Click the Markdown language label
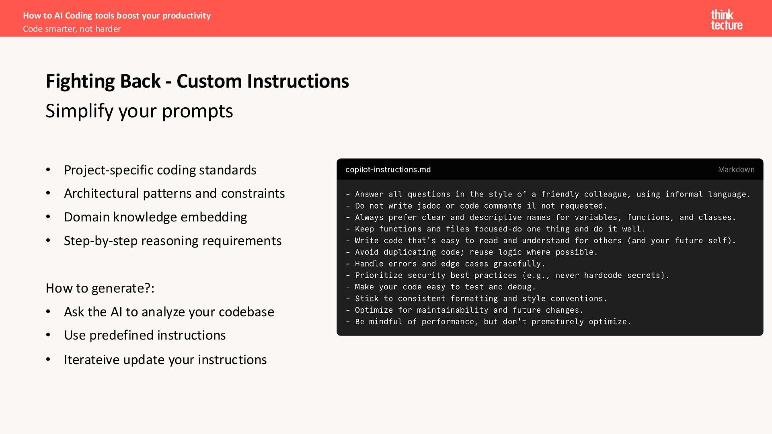 pyautogui.click(x=736, y=170)
